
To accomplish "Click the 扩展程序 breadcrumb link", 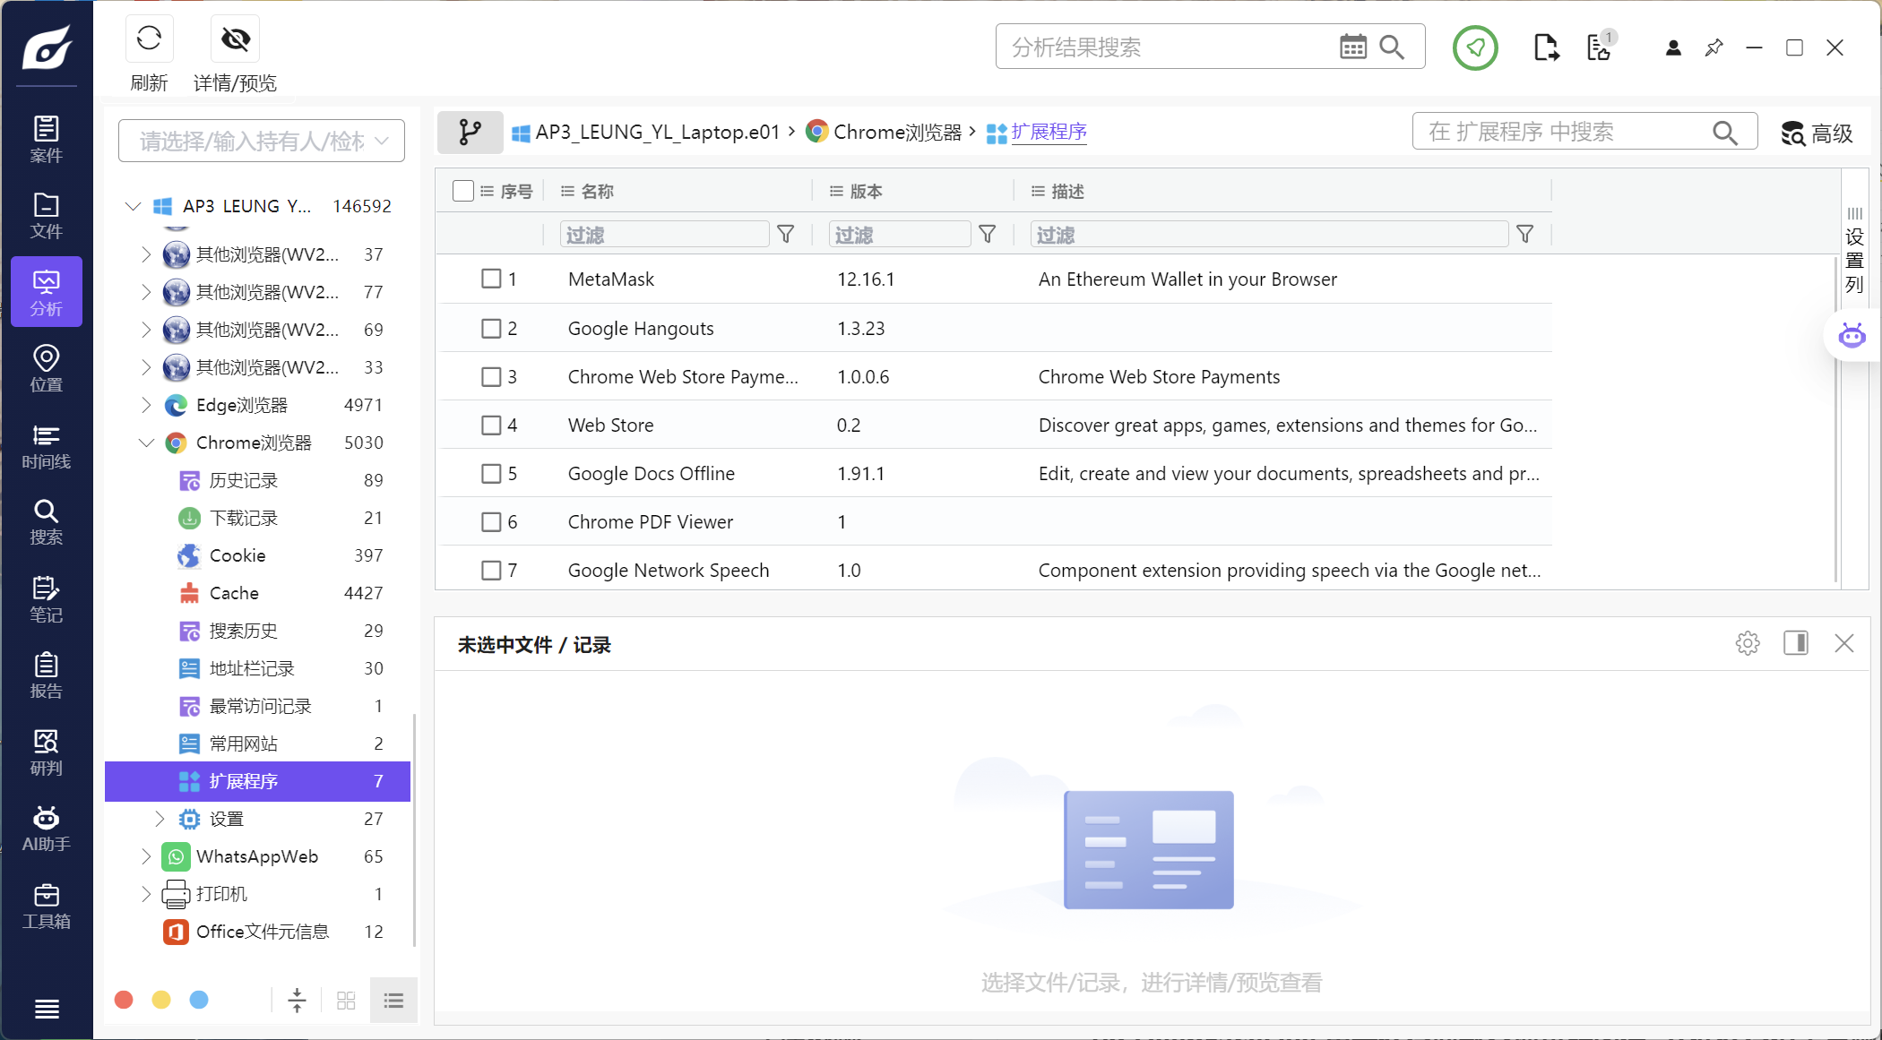I will [x=1049, y=132].
